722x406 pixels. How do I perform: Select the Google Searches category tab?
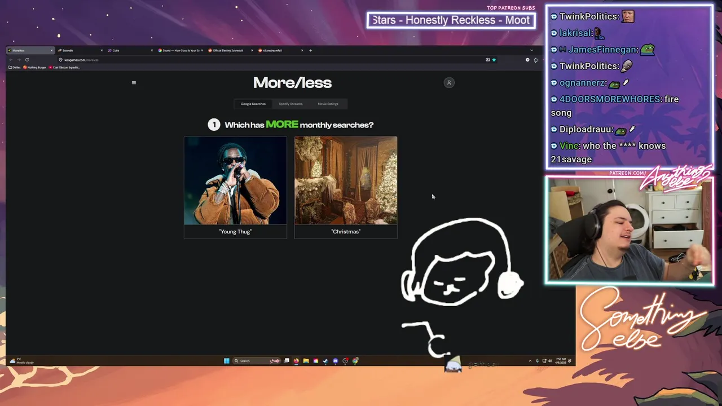[253, 104]
